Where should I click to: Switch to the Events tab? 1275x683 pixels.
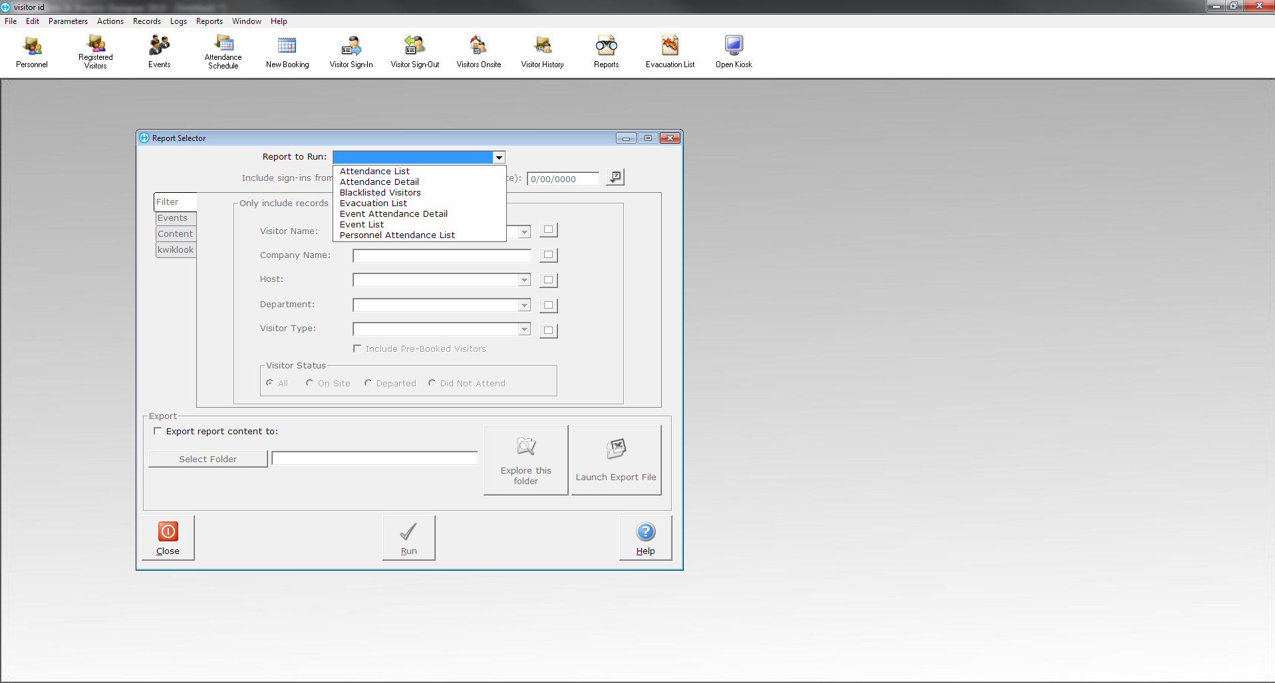click(x=174, y=218)
